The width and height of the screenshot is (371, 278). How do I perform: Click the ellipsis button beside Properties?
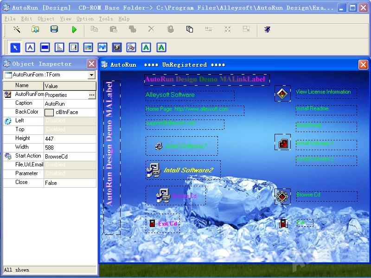pyautogui.click(x=92, y=95)
